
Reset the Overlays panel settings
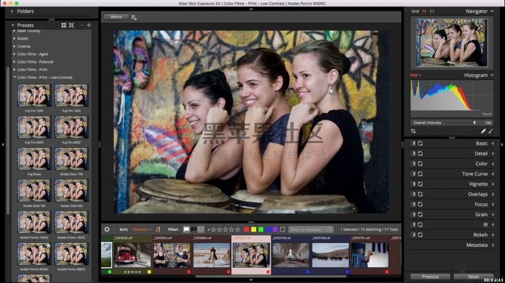click(x=420, y=194)
